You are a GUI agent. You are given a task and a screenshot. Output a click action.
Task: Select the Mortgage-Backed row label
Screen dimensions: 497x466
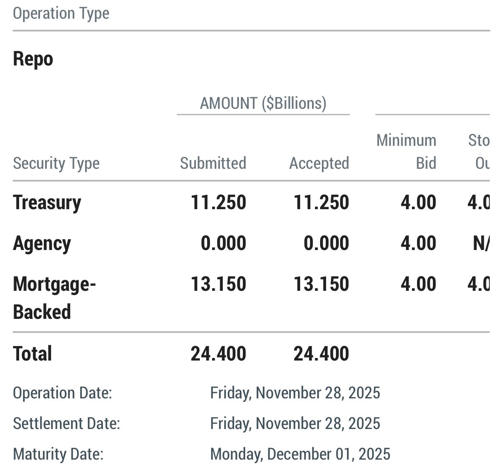pyautogui.click(x=54, y=298)
